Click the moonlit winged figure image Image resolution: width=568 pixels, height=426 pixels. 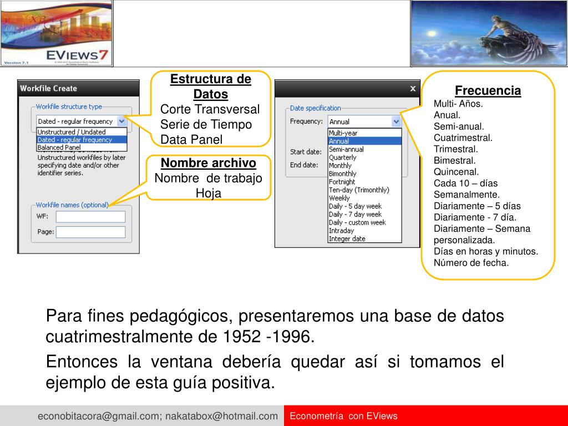[x=489, y=33]
